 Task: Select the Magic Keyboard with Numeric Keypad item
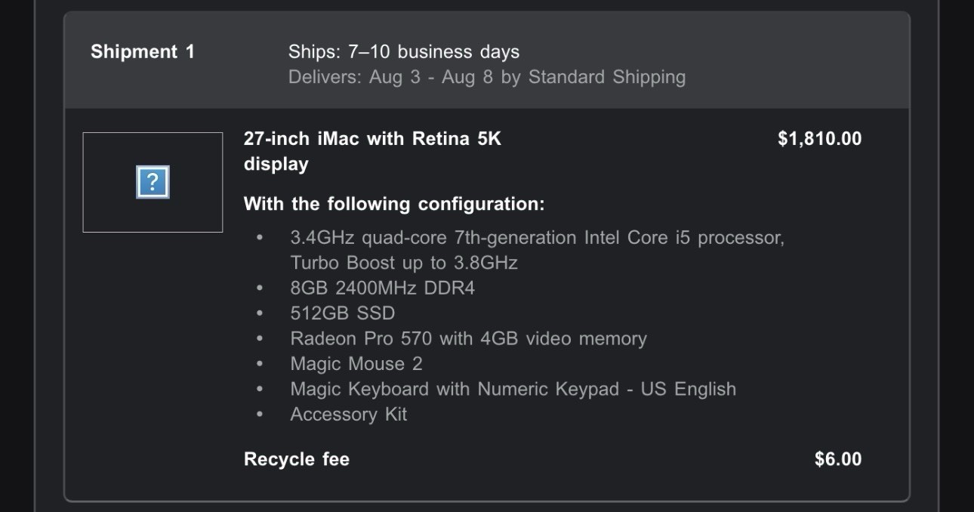513,389
